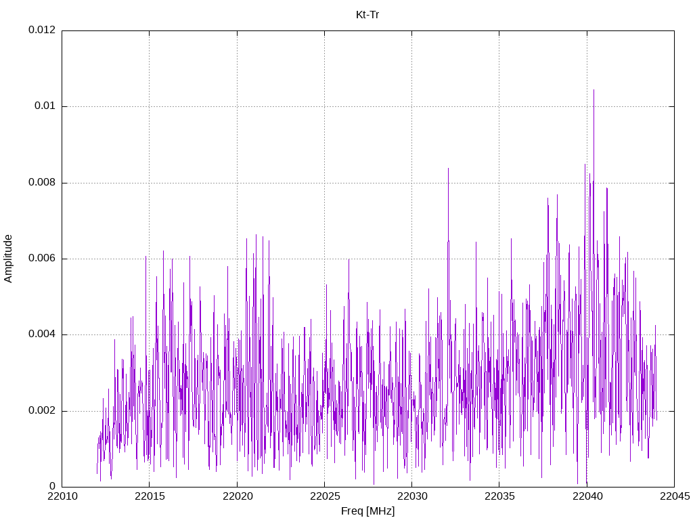Click the plot title Kt-Tr
Viewport: 693px width, 520px height.
(x=367, y=15)
